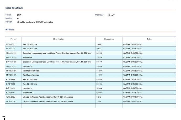Select the Descripción column header
The width and height of the screenshot is (181, 120).
58,39
